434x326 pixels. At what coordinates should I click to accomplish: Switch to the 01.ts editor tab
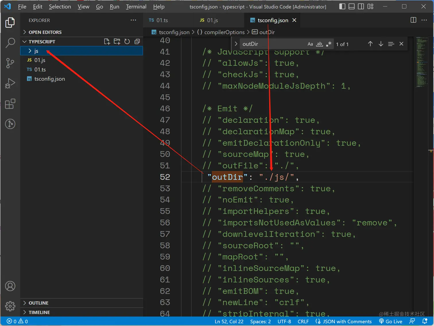[x=168, y=20]
